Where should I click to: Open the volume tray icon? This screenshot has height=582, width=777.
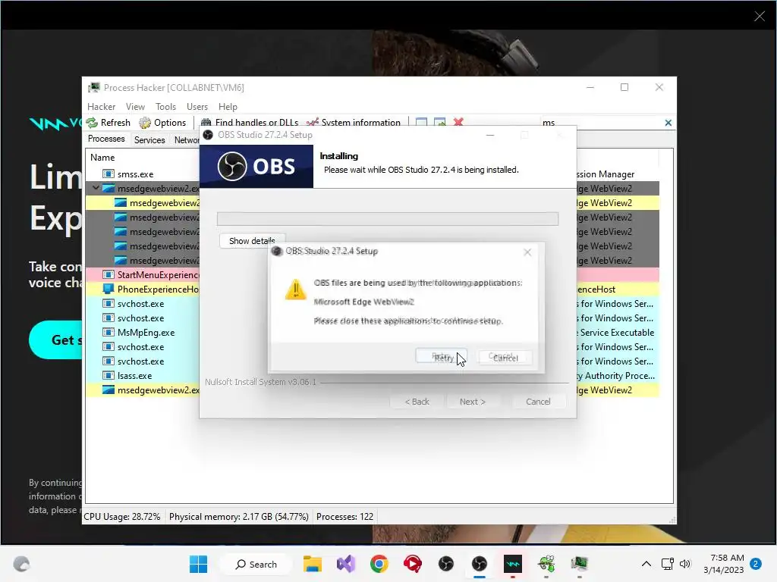(x=685, y=564)
